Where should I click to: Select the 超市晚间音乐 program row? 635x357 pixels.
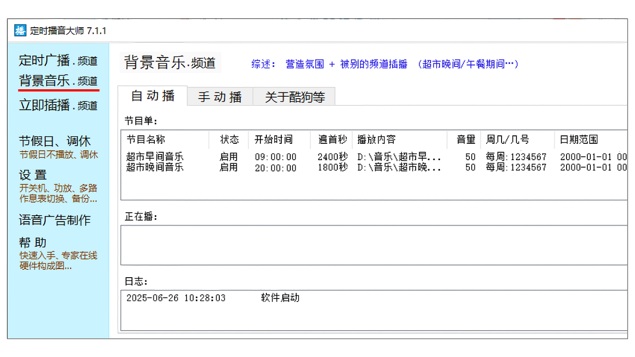point(155,168)
